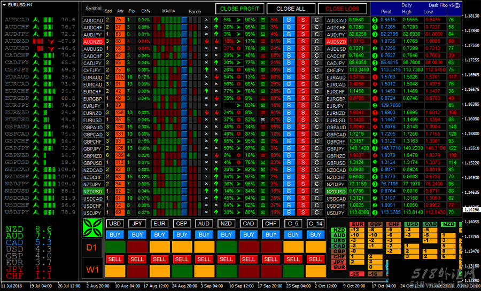Select the AUDCAD symbol in the dashboard table
481x291 pixels.
click(x=93, y=20)
